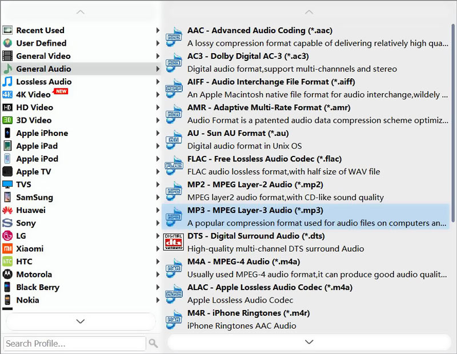Click the Lossless Audio blue note icon
This screenshot has width=457, height=354.
pos(7,82)
